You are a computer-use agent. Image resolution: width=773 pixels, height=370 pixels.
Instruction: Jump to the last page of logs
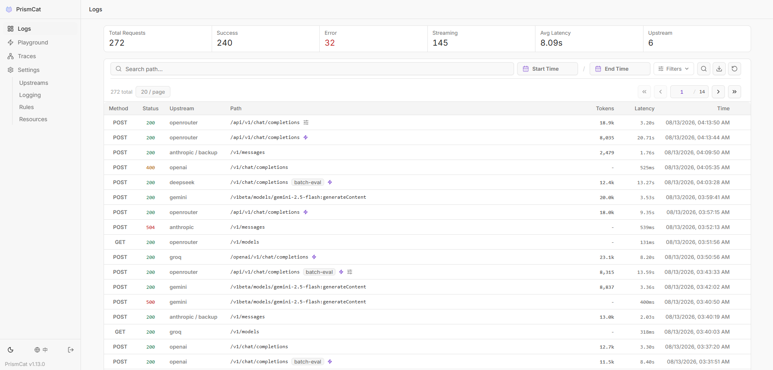735,92
